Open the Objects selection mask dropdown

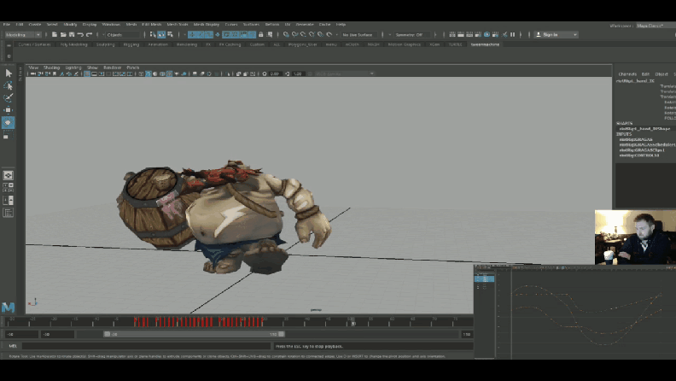pyautogui.click(x=123, y=34)
